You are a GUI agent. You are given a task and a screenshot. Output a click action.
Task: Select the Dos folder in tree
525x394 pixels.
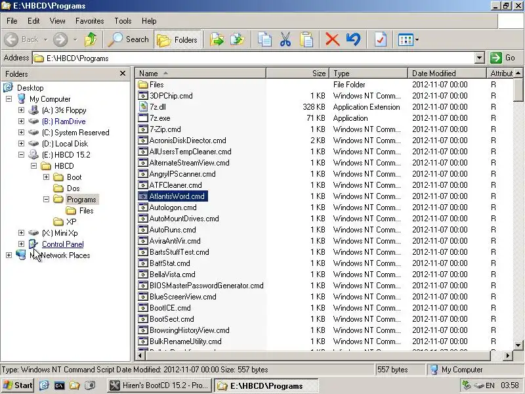[x=73, y=188]
